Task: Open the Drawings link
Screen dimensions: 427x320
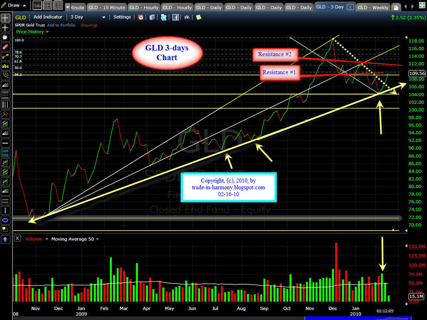Action: coord(89,25)
